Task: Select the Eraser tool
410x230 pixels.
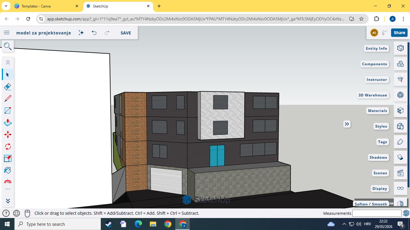Action: pyautogui.click(x=8, y=87)
